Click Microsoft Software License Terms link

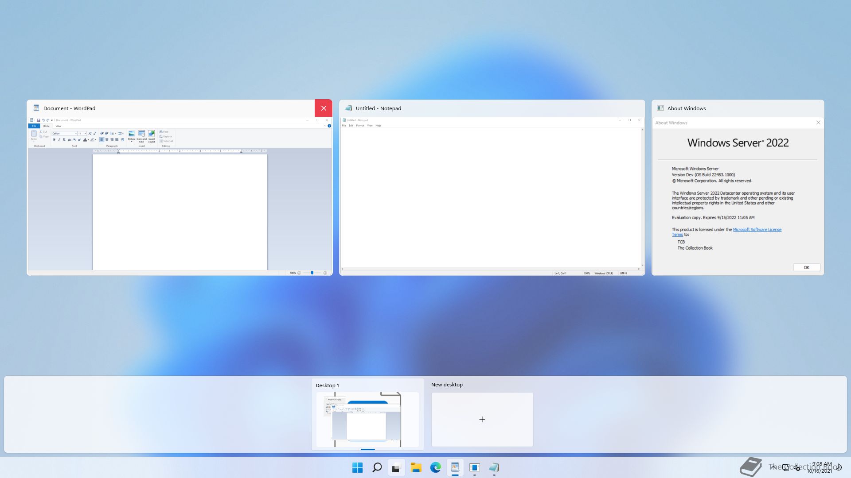(x=757, y=230)
